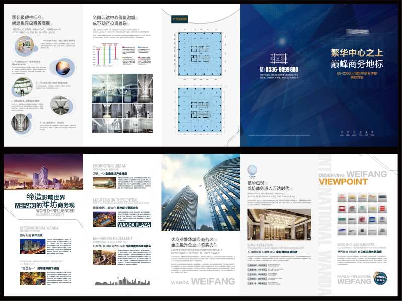Viewport: 402px width, 301px height.
Task: Click the heading "大商业繁华城心商务区"
Action: [x=192, y=240]
